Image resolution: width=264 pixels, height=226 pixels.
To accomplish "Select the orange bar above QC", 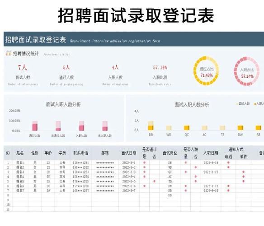I will (x=187, y=128).
